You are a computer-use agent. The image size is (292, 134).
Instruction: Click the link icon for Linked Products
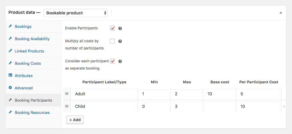(x=10, y=51)
